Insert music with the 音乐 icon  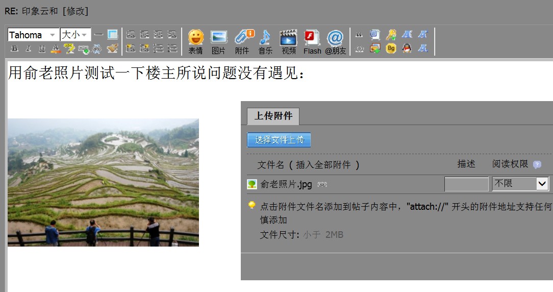pos(265,41)
